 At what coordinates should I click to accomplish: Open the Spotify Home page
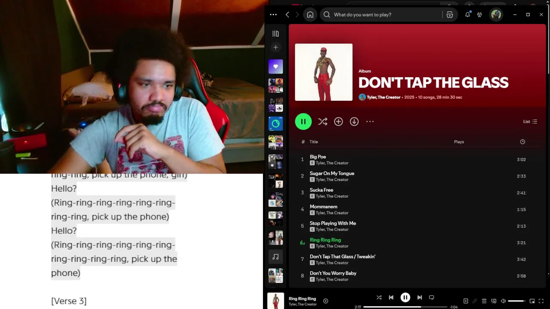[x=310, y=15]
